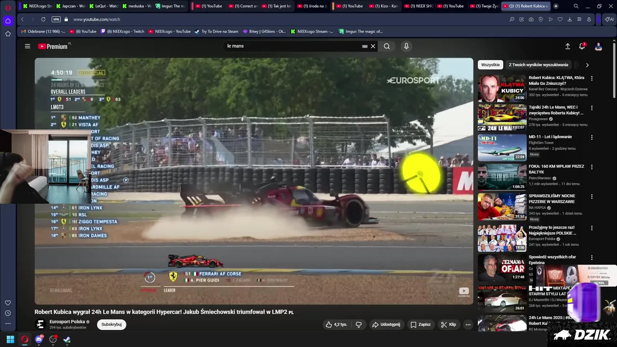Open more actions ellipsis under video
617x347 pixels.
point(468,324)
